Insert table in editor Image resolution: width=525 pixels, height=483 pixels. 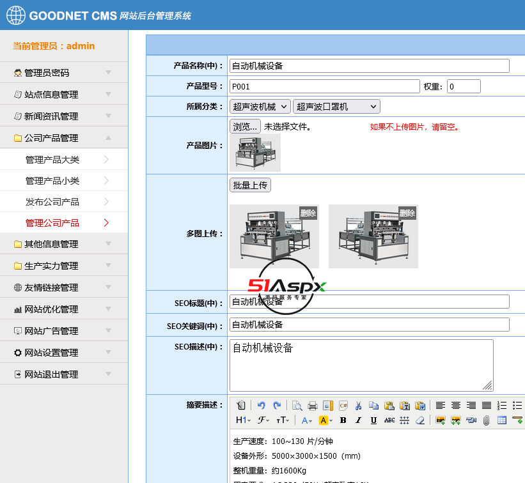[x=502, y=420]
